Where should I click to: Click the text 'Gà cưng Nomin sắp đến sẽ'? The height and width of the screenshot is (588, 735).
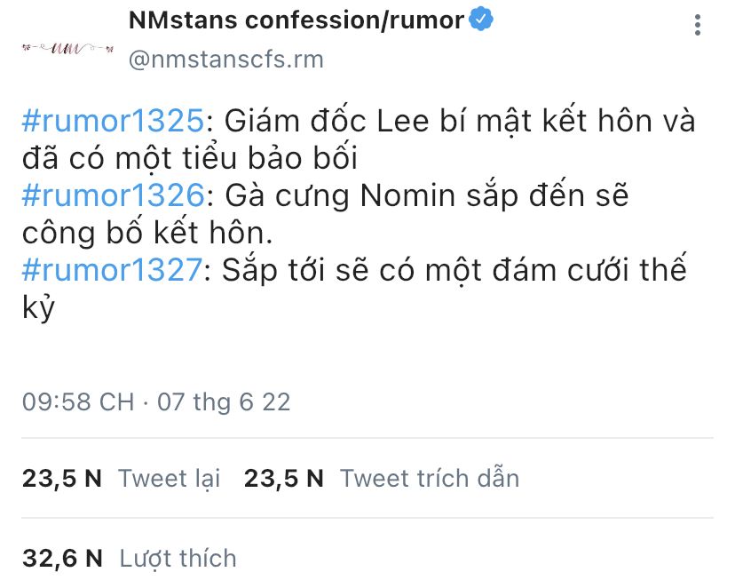(x=427, y=195)
